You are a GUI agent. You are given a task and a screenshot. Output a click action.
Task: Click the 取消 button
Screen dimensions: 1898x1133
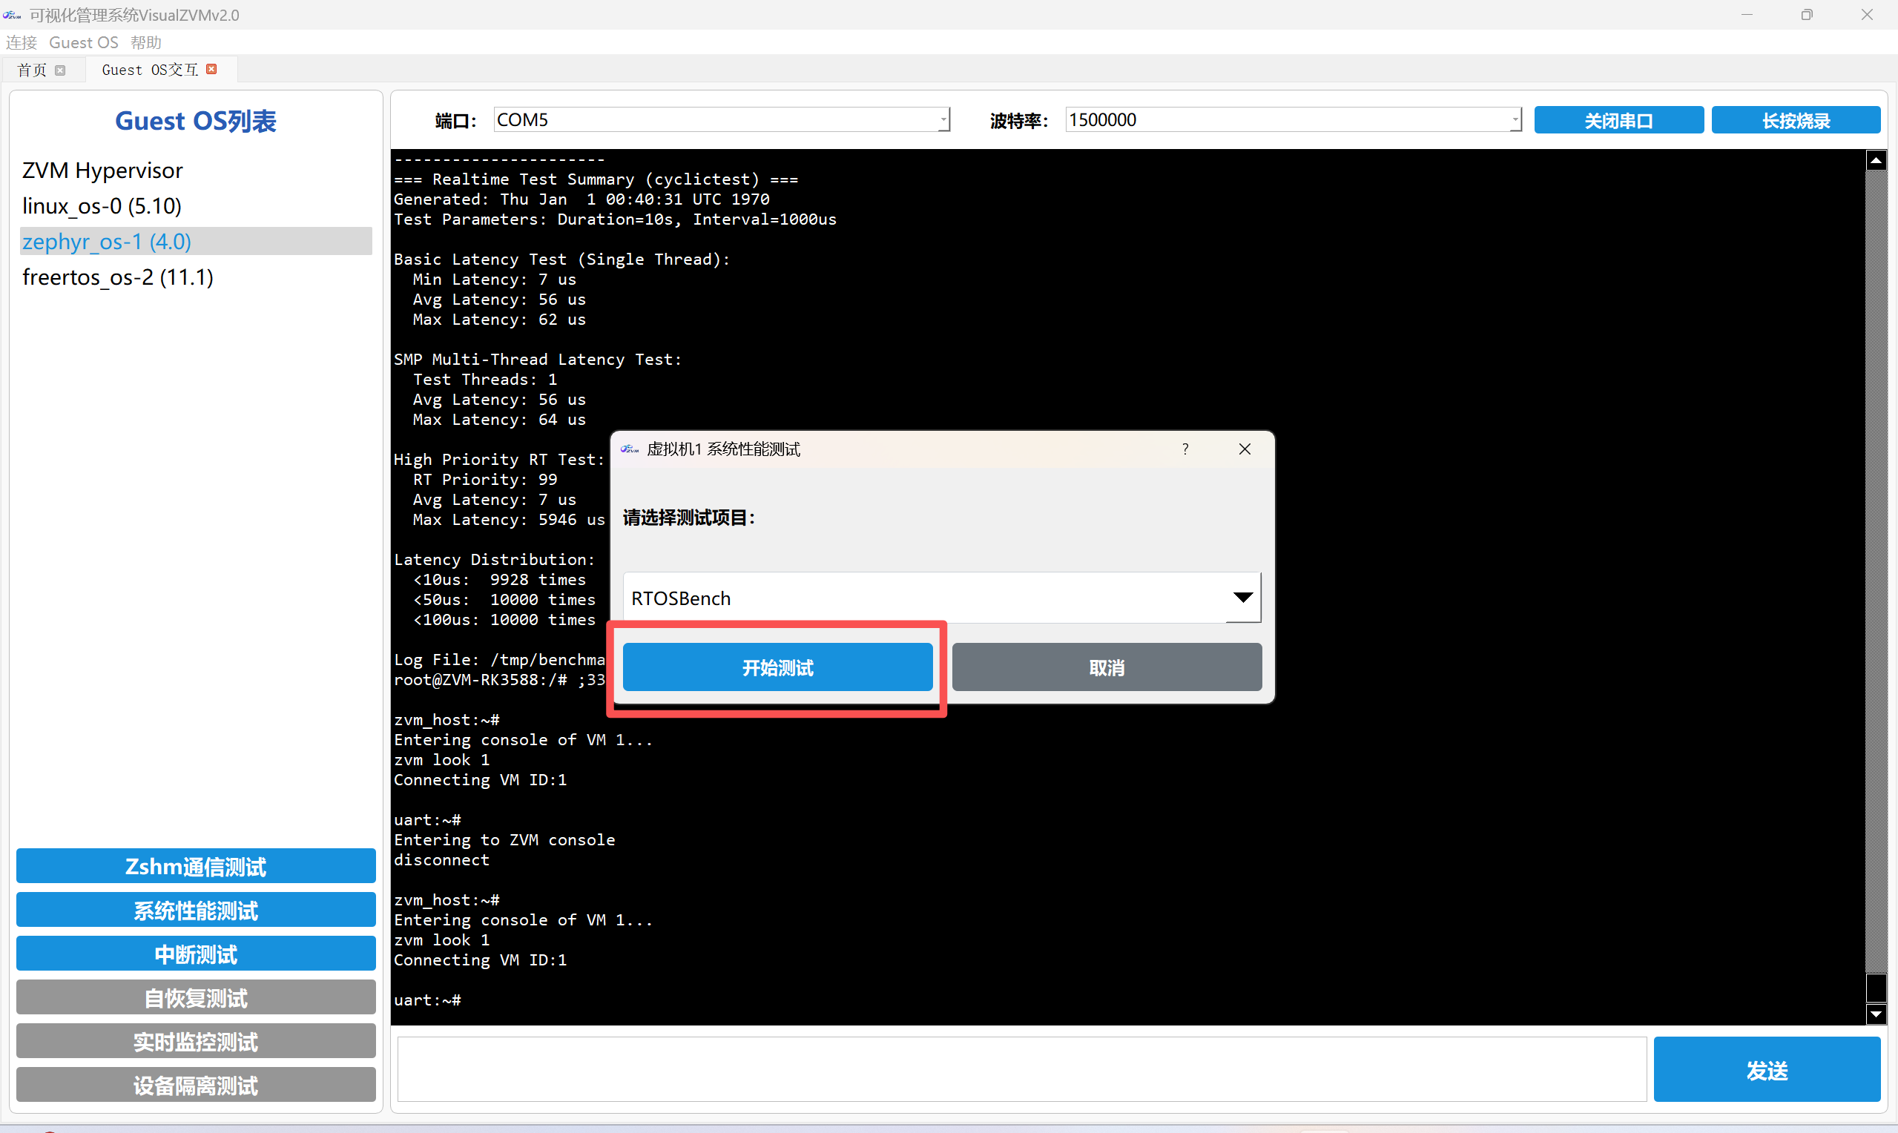(x=1107, y=667)
